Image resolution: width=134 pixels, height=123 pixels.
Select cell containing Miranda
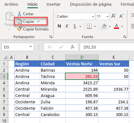[53, 89]
